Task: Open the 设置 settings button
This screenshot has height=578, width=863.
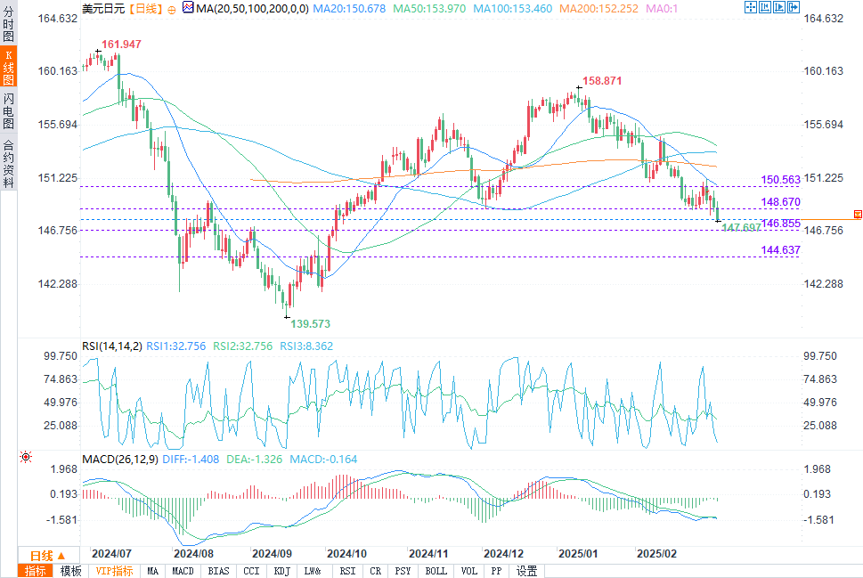Action: point(526,571)
